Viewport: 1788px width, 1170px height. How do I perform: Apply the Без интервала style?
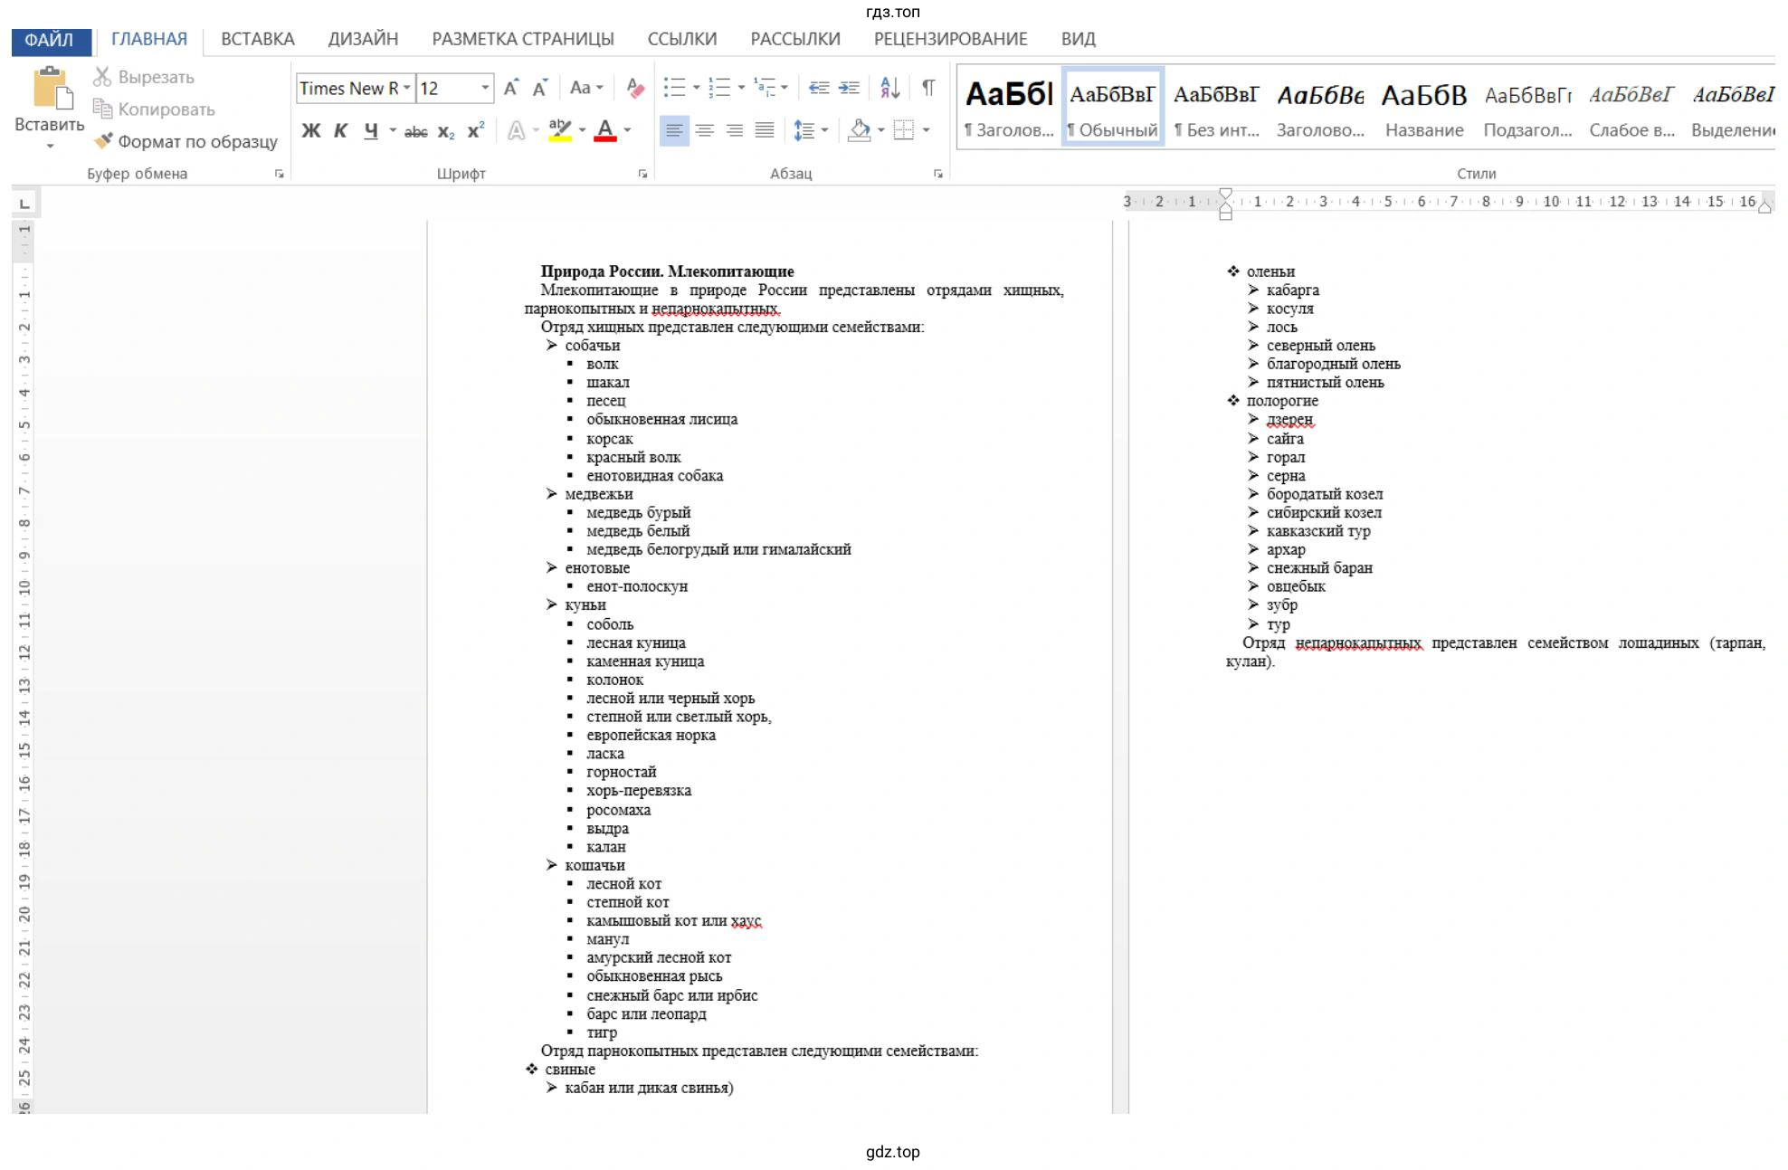point(1216,108)
